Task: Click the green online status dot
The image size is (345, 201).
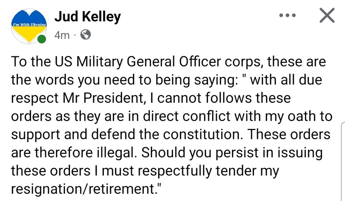Action: 41,39
